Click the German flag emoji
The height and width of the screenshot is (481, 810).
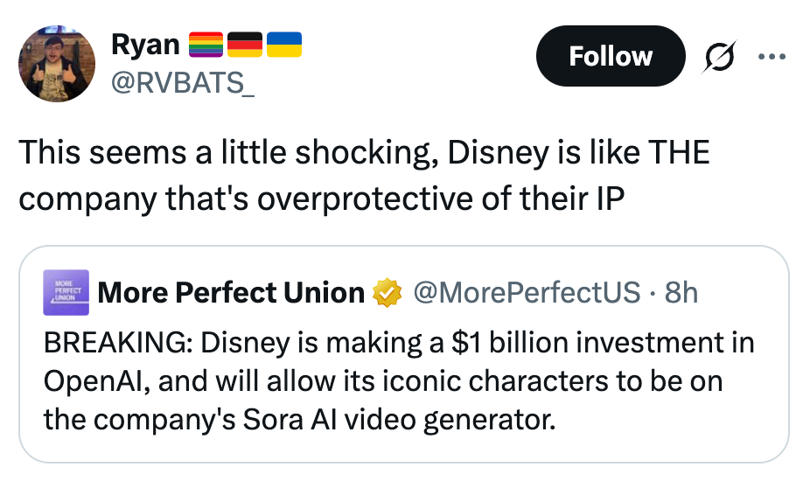(x=245, y=44)
